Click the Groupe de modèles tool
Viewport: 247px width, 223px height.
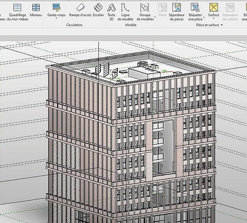click(x=145, y=12)
